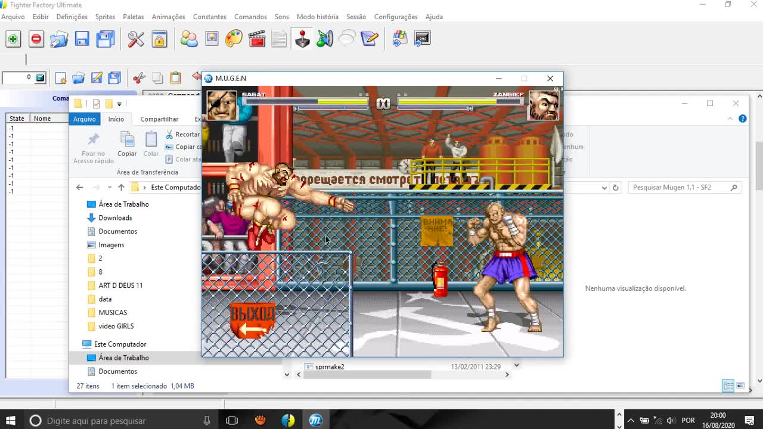The height and width of the screenshot is (429, 763).
Task: Open Sprites editor with the picture frame icon
Action: [x=212, y=39]
